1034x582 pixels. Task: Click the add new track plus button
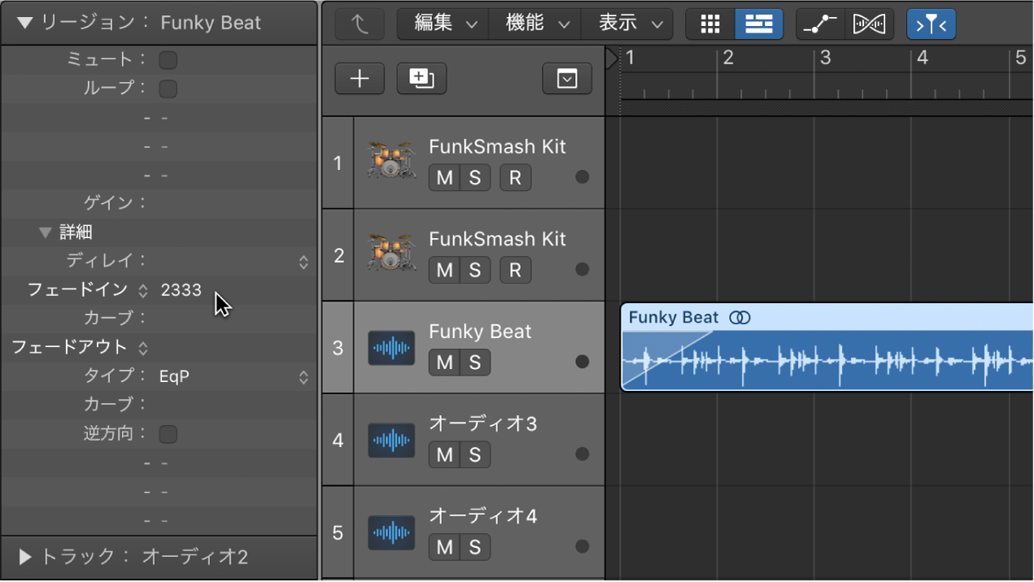(x=360, y=78)
